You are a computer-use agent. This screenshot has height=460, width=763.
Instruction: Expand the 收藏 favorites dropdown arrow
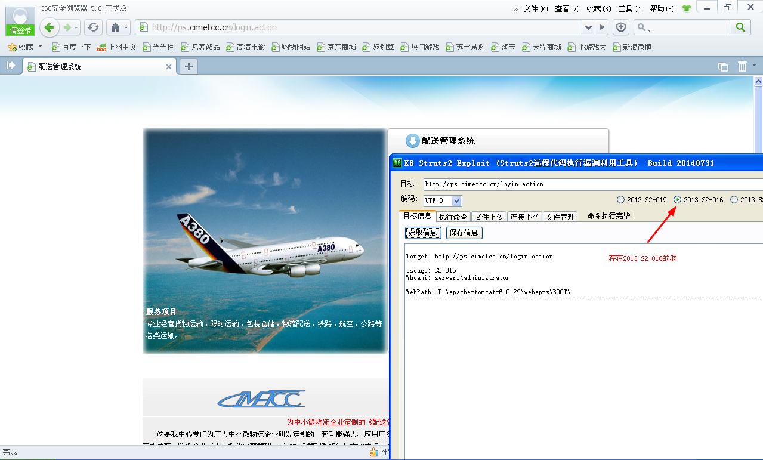tap(41, 47)
